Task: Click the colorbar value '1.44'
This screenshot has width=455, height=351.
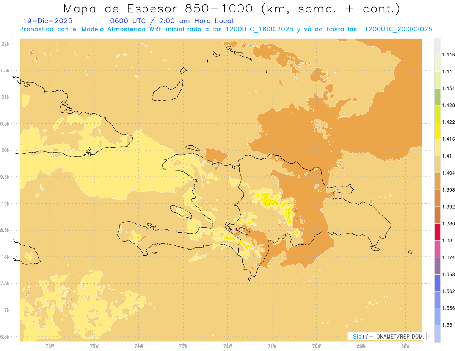Action: 447,72
